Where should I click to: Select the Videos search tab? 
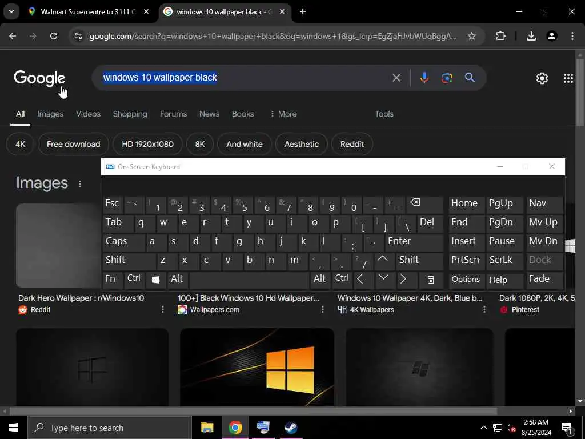pyautogui.click(x=89, y=114)
